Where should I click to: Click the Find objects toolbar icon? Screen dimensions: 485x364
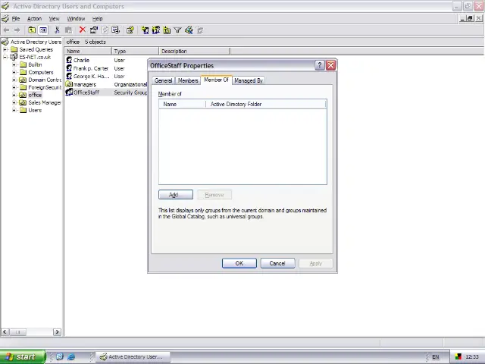189,30
